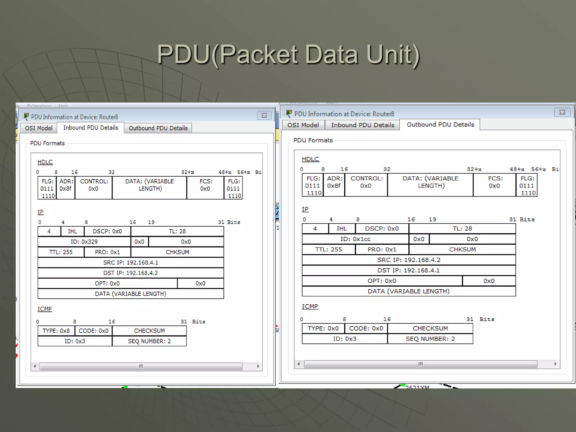Click DST IP: 192.168.4.1 cell

[x=409, y=270]
